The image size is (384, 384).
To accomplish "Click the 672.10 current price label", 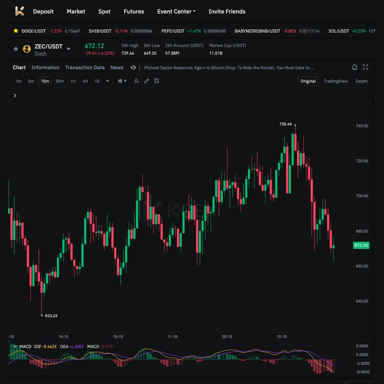I will (x=361, y=245).
